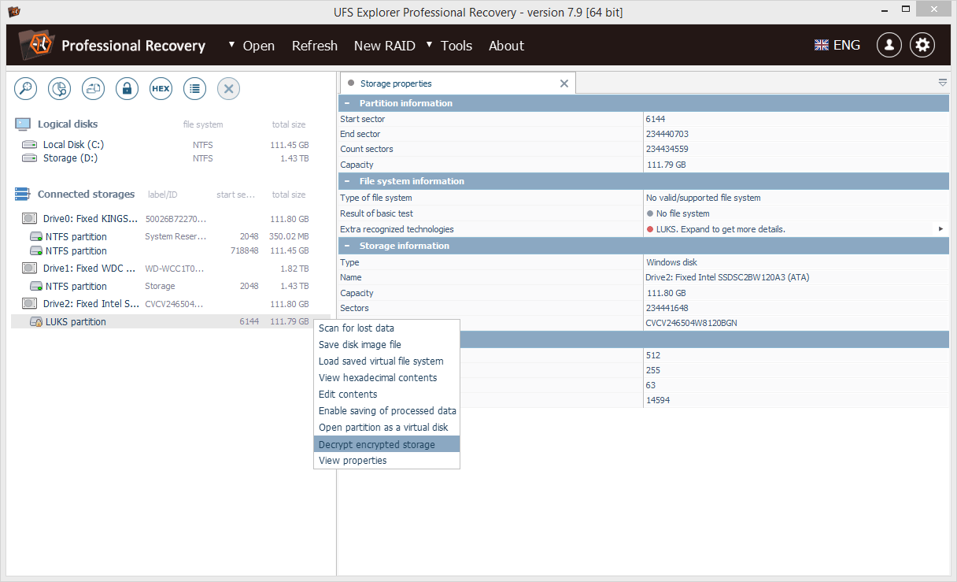Choose Edit contents in context menu

click(x=386, y=395)
